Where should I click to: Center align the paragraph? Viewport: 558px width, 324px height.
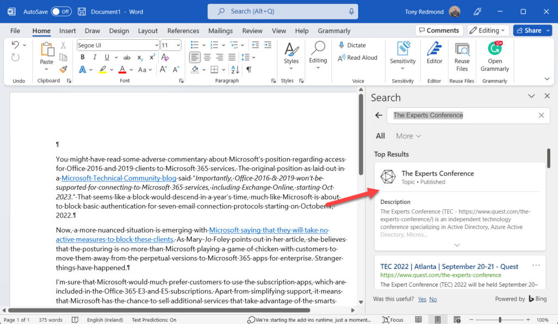pos(207,57)
